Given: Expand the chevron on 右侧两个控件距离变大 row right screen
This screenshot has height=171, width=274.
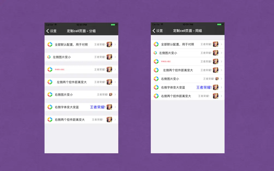Looking at the screenshot, I should (x=222, y=96).
